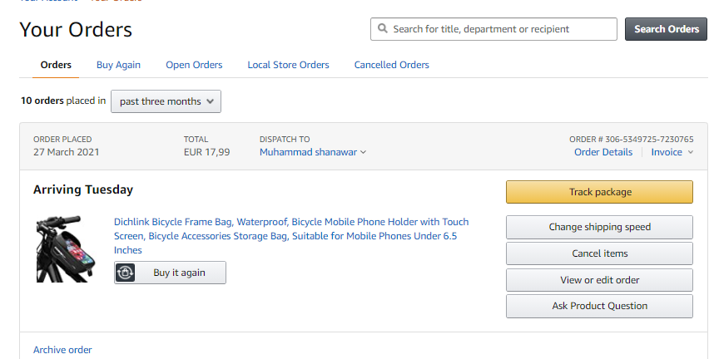
Task: Click the Track package button
Action: (x=599, y=192)
